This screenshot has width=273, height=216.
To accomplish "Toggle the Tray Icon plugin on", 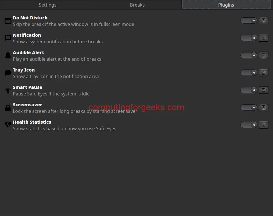I will pyautogui.click(x=248, y=73).
